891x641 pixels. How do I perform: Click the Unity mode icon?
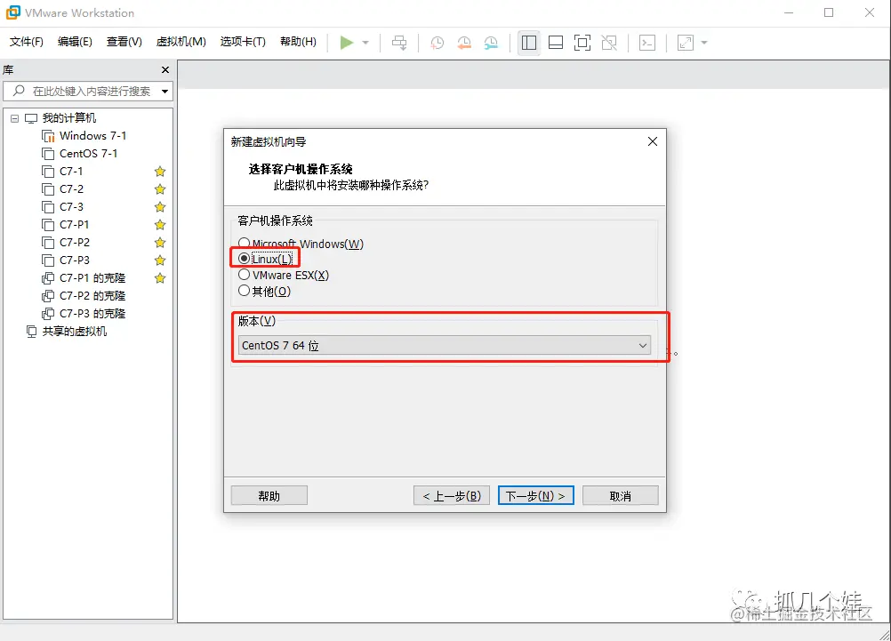click(609, 43)
